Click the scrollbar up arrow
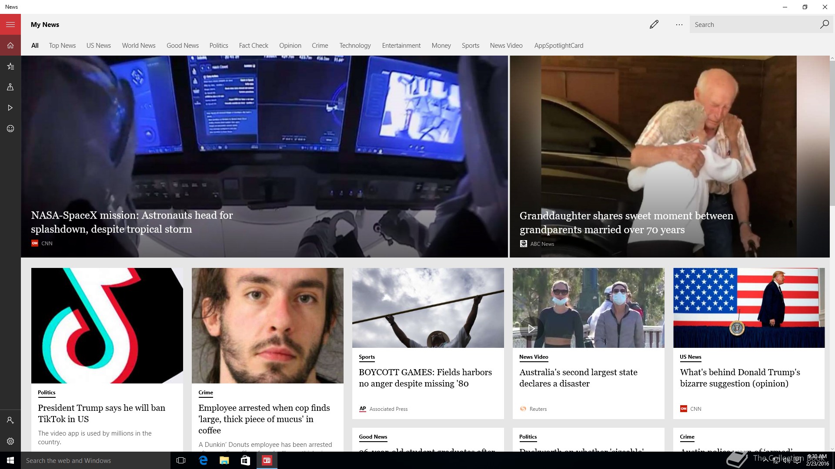The image size is (835, 469). click(x=832, y=58)
